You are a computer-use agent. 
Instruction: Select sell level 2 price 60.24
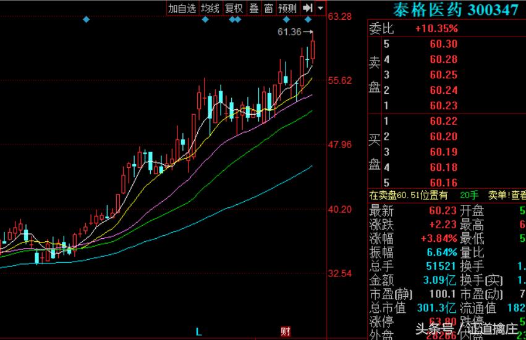[x=443, y=90]
